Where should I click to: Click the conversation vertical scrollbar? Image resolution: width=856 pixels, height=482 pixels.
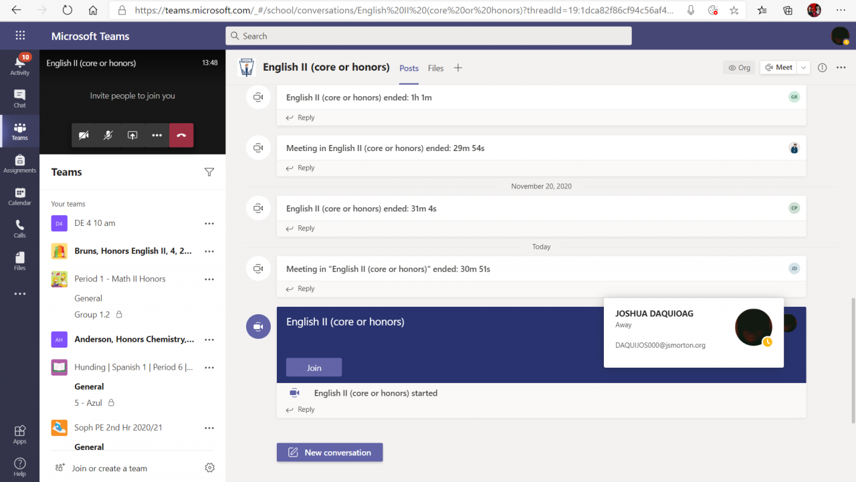click(x=852, y=361)
